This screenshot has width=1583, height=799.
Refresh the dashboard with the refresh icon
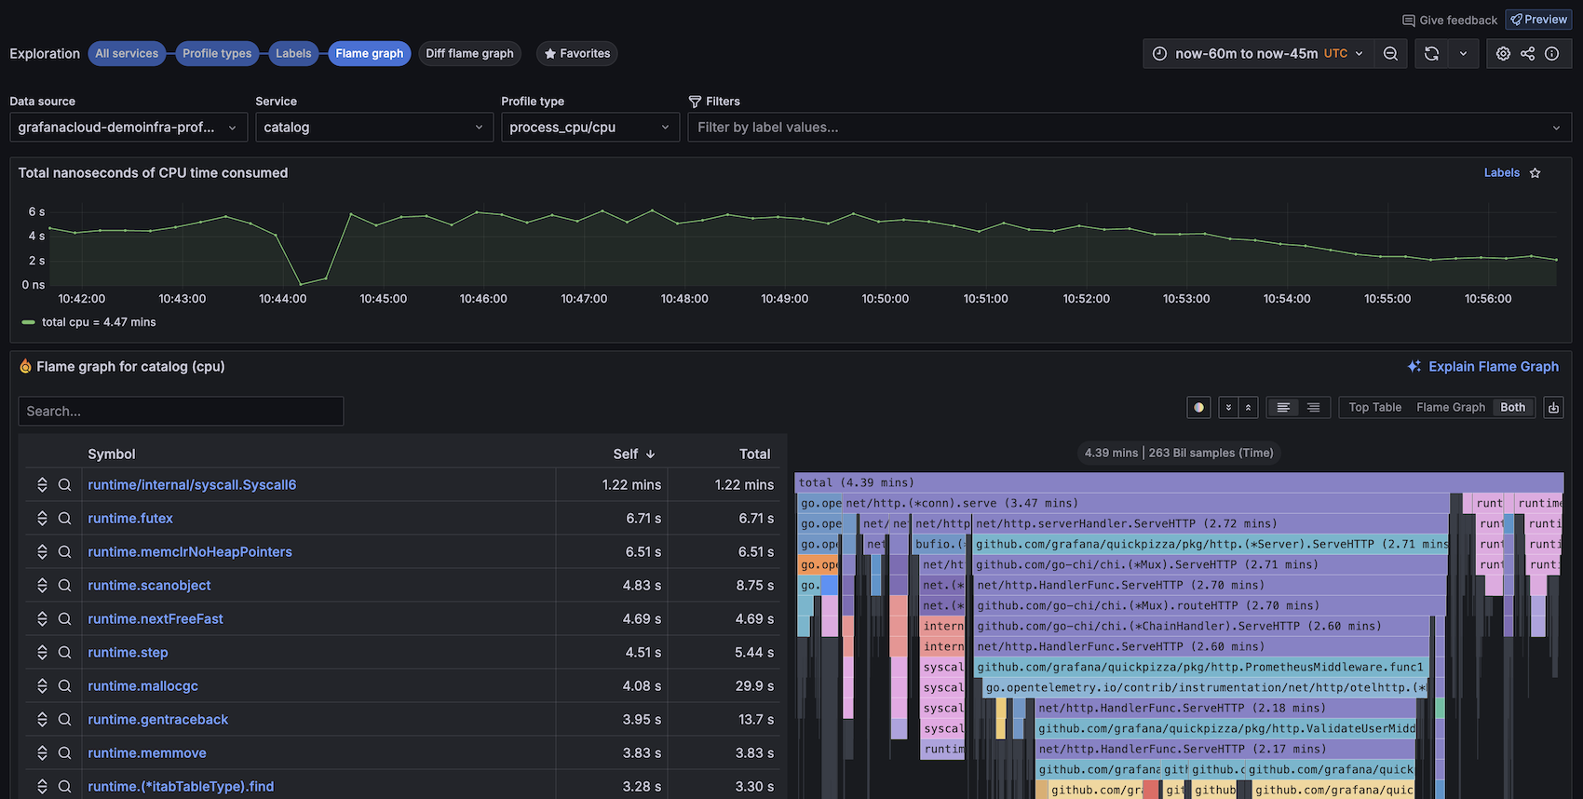[x=1431, y=54]
